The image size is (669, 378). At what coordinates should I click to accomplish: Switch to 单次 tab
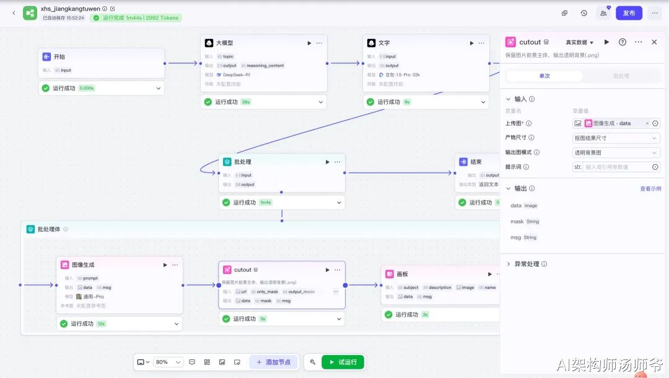544,76
